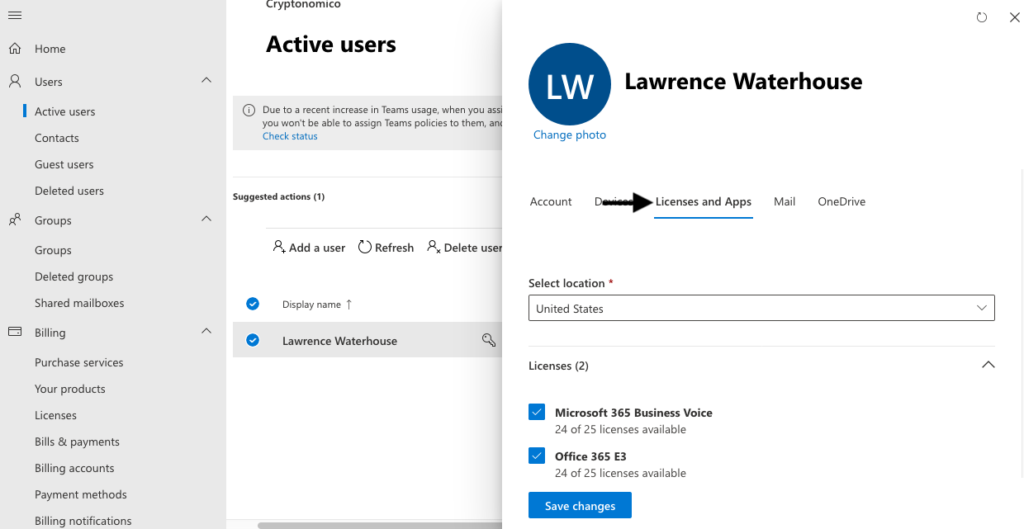The width and height of the screenshot is (1024, 529).
Task: Click the key icon beside Lawrence Waterhouse
Action: 489,340
